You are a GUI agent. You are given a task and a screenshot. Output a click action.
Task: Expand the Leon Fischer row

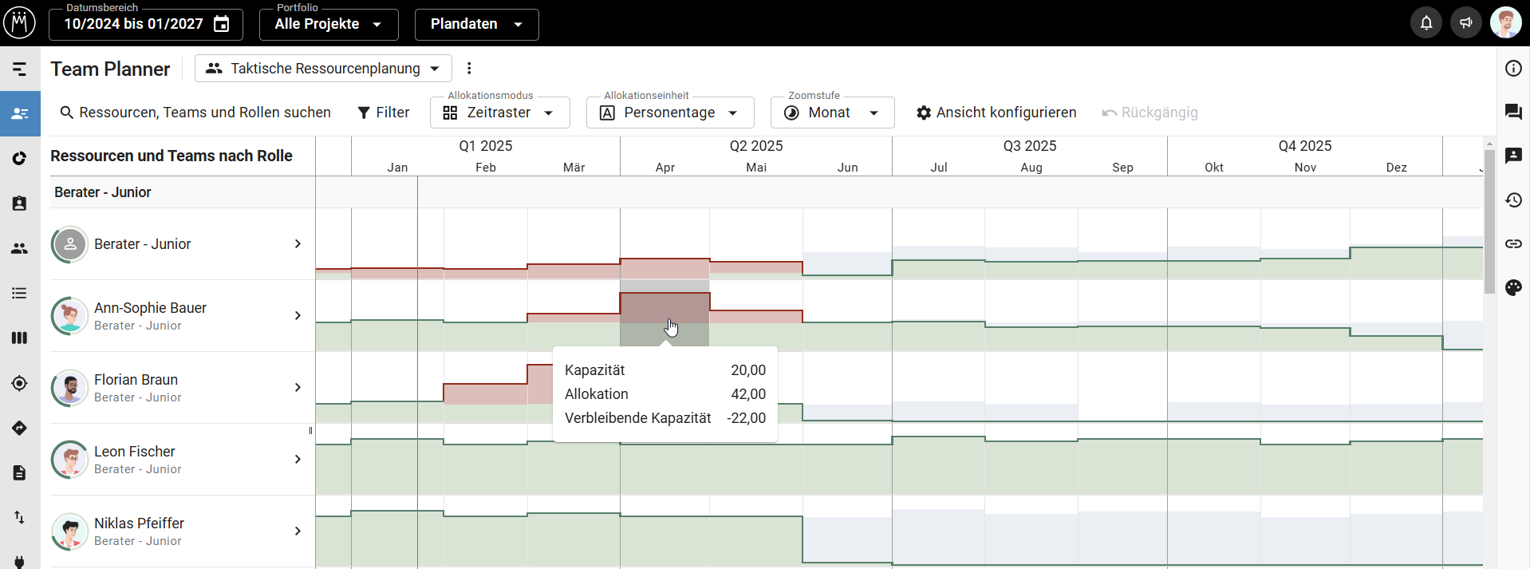point(298,459)
